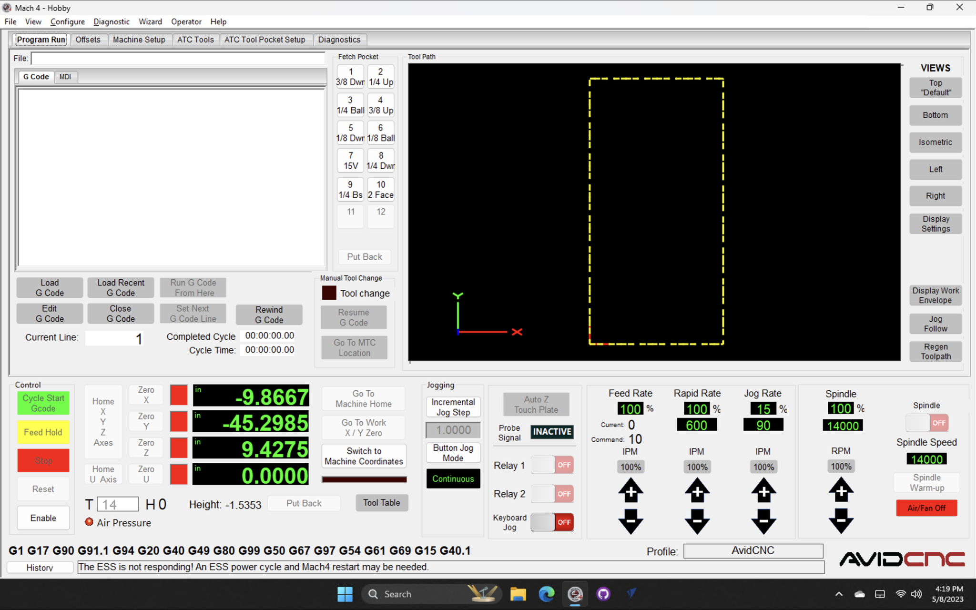Decrease Feed Rate with minus arrow

pos(630,521)
